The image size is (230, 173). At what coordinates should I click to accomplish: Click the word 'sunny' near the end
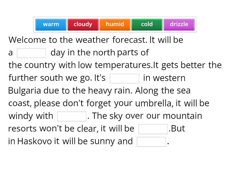click(103, 141)
